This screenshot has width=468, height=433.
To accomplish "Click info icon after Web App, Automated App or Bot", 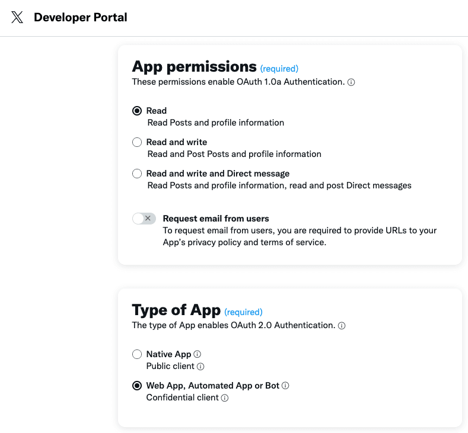I will (x=285, y=386).
